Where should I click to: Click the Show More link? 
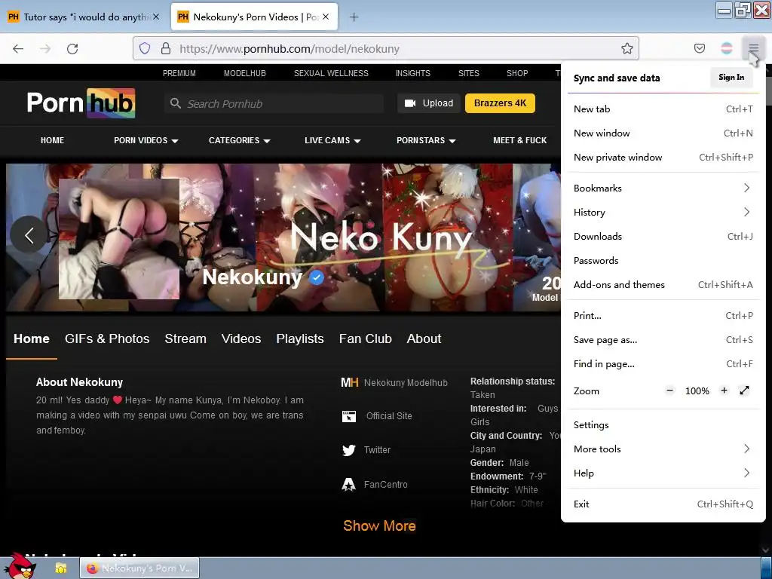[x=380, y=525]
